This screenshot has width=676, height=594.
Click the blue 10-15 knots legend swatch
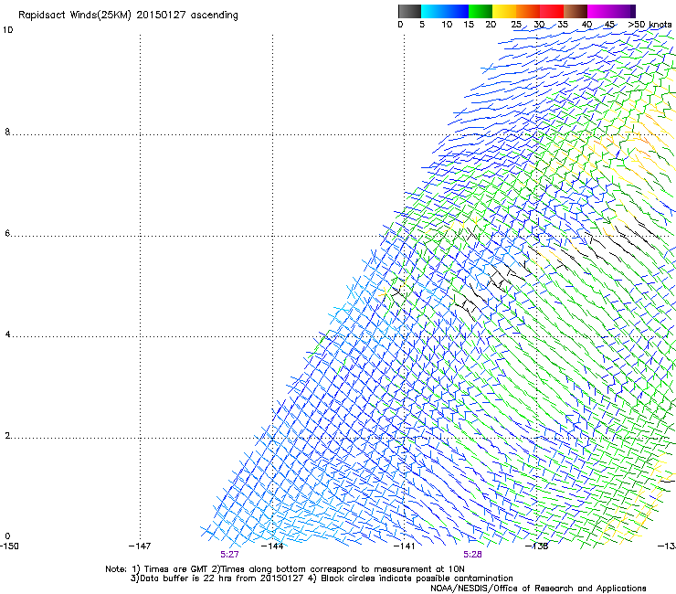point(457,11)
